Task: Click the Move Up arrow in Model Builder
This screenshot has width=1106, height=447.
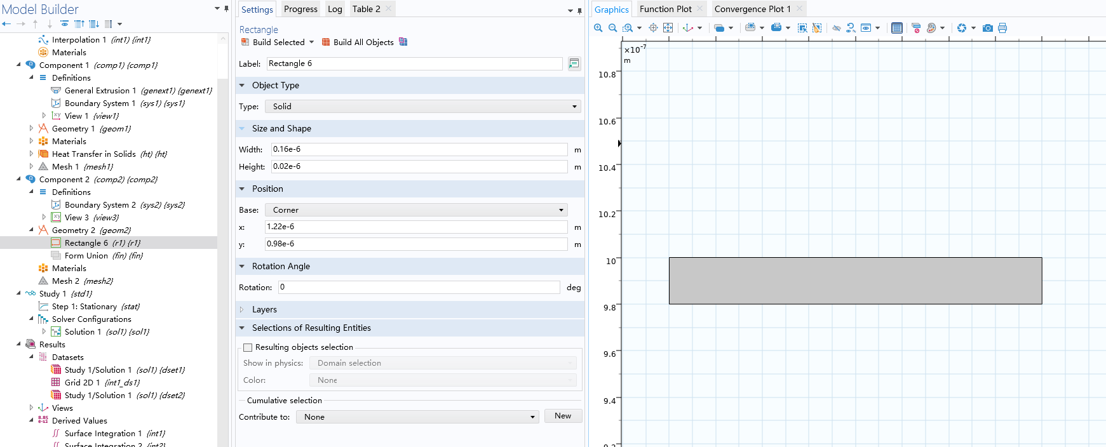Action: [35, 24]
